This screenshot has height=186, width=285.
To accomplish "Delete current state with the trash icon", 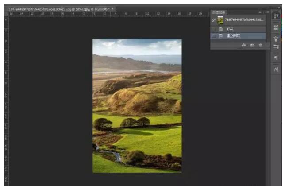I will [x=261, y=45].
